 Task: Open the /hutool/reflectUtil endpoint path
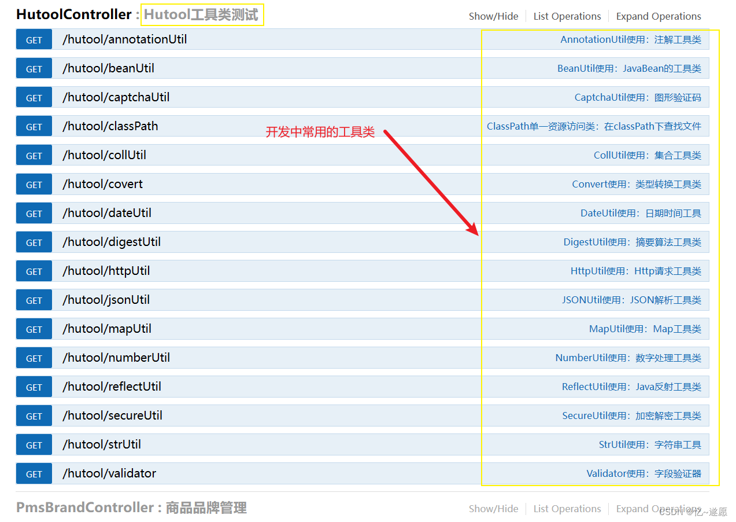[x=112, y=387]
